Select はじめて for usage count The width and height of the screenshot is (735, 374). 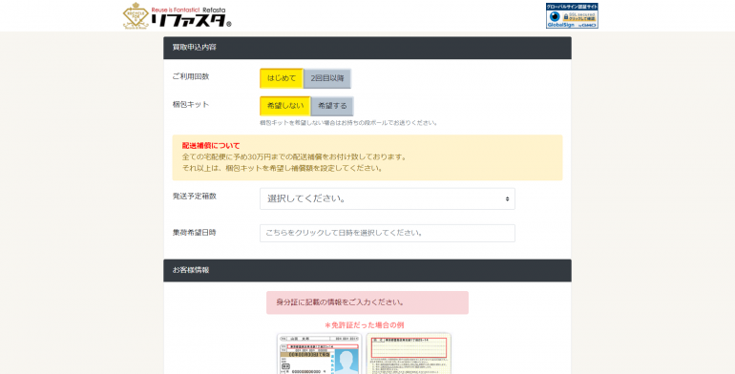[x=282, y=78]
